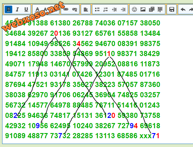The image size is (193, 147).
Task: Click the insert image icon
Action: click(x=143, y=9)
